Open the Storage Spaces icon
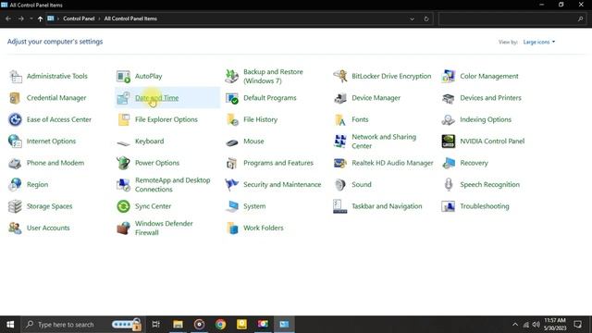The height and width of the screenshot is (333, 592). [x=16, y=206]
